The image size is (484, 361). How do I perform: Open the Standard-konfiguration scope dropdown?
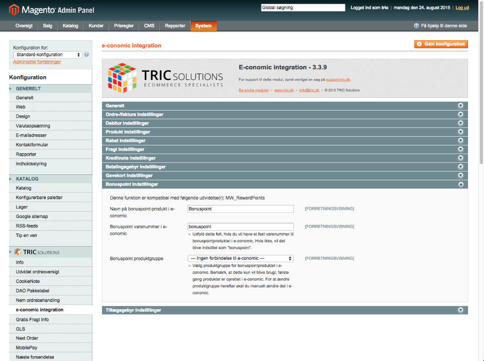tap(47, 54)
